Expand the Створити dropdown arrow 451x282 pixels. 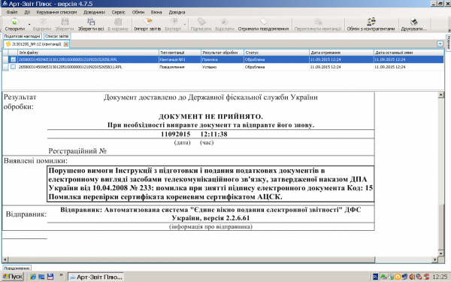[29, 25]
